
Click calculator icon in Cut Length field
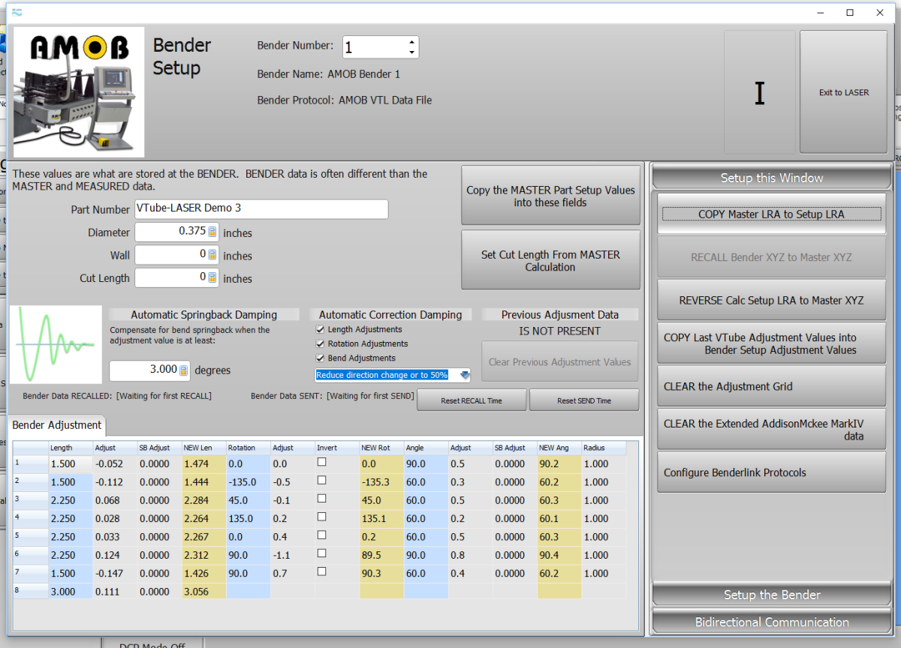(x=212, y=278)
